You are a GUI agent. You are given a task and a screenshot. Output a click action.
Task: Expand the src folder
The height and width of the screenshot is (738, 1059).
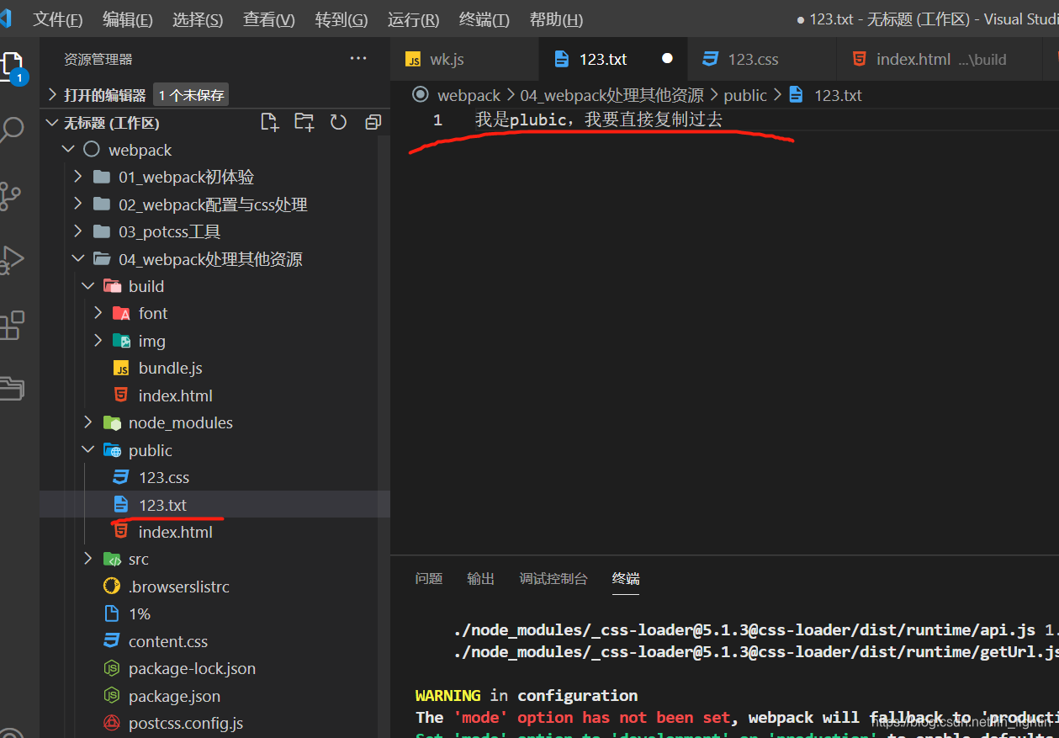pos(214,559)
